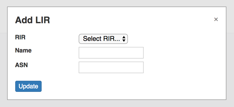Screen dimensions: 234x107
Task: Click the RIR field label
Action: 21,38
